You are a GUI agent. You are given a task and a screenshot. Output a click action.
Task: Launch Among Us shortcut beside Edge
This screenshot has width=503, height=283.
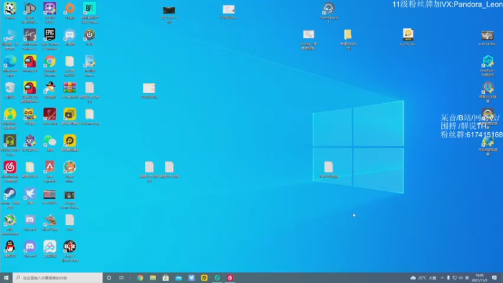click(x=30, y=62)
